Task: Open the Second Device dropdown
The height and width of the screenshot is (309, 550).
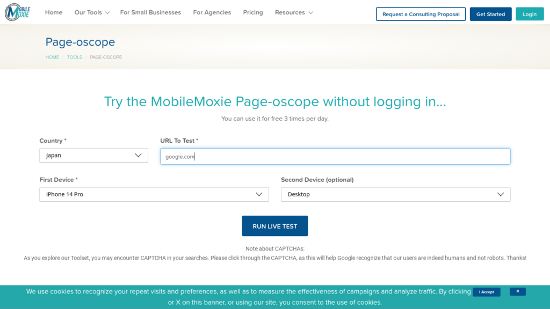Action: tap(395, 194)
